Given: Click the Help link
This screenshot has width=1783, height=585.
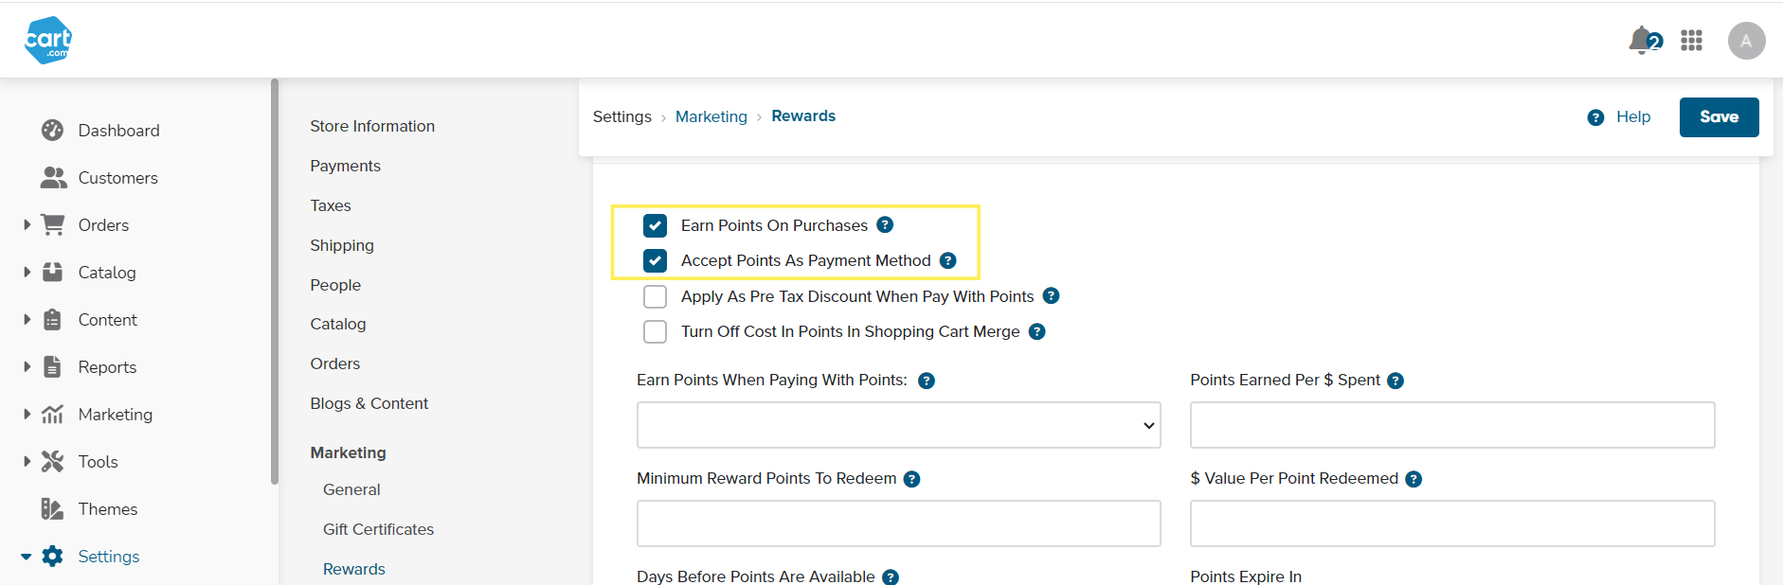Looking at the screenshot, I should point(1633,116).
